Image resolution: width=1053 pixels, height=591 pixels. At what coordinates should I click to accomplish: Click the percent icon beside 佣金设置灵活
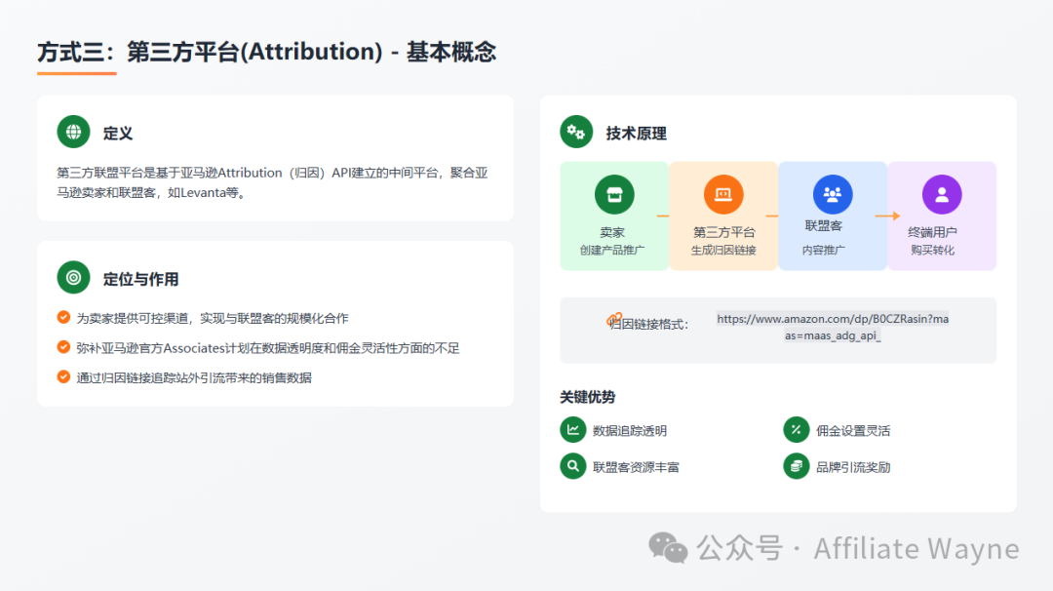pyautogui.click(x=796, y=430)
